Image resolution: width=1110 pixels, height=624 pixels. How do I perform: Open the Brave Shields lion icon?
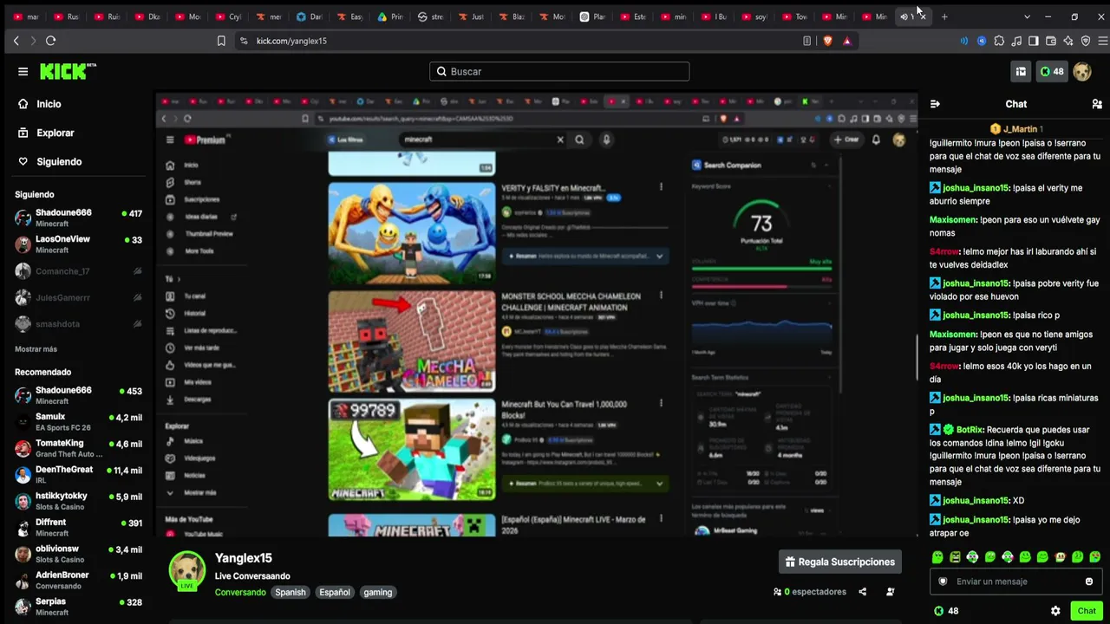[x=827, y=41]
